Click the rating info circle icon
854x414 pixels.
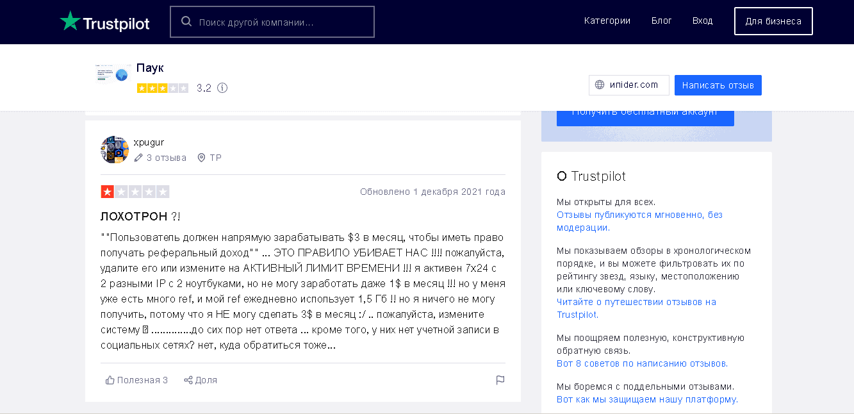[x=222, y=88]
